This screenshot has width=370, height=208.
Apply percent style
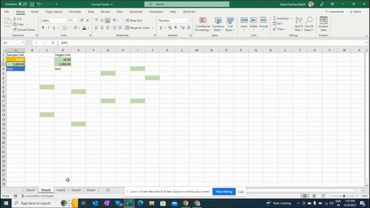pos(170,28)
